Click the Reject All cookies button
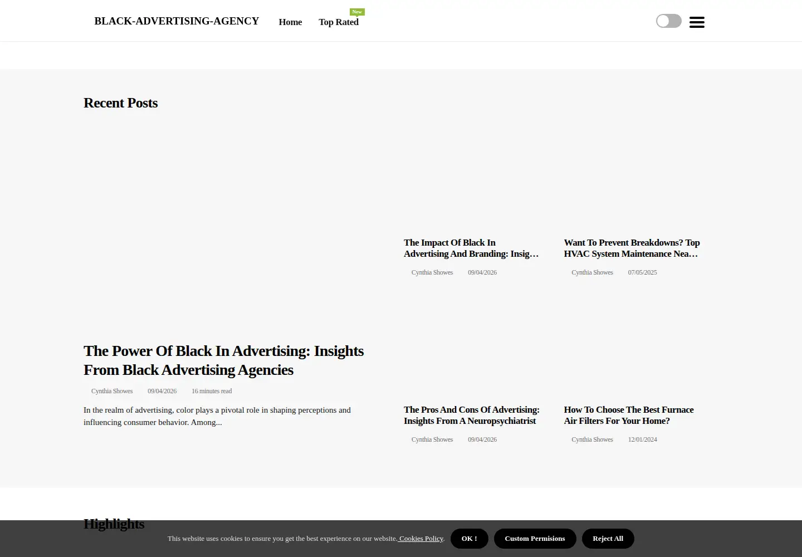The width and height of the screenshot is (802, 557). 608,539
